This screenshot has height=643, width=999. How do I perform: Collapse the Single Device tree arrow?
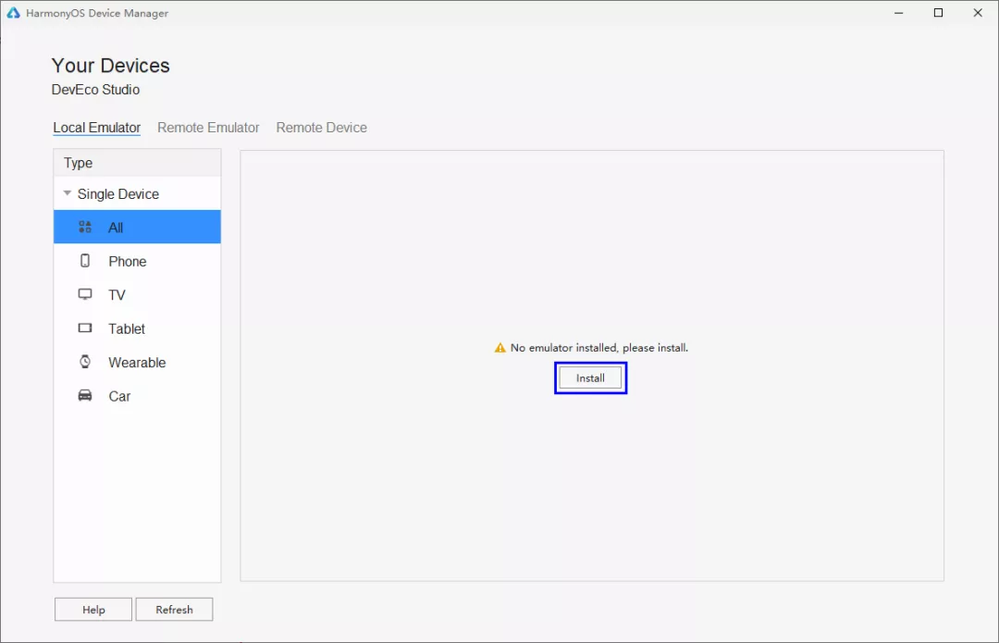click(67, 193)
